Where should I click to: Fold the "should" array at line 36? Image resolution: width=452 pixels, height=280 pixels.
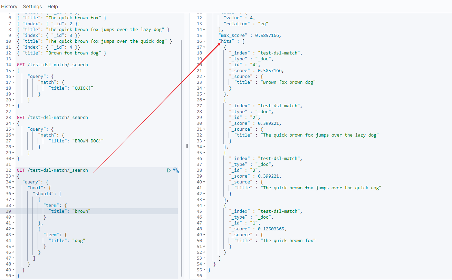(x=13, y=194)
